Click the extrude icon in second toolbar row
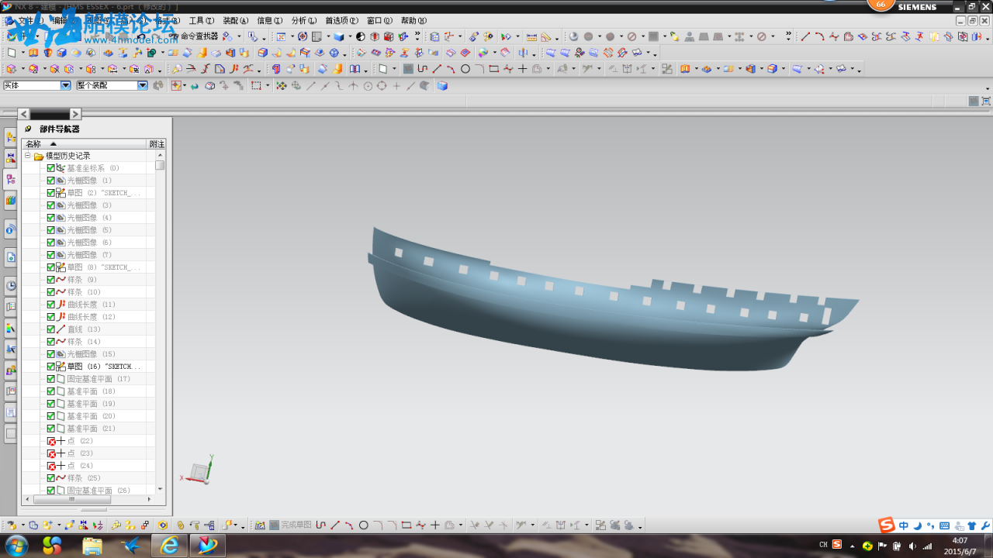Image resolution: width=993 pixels, height=558 pixels. tap(34, 53)
